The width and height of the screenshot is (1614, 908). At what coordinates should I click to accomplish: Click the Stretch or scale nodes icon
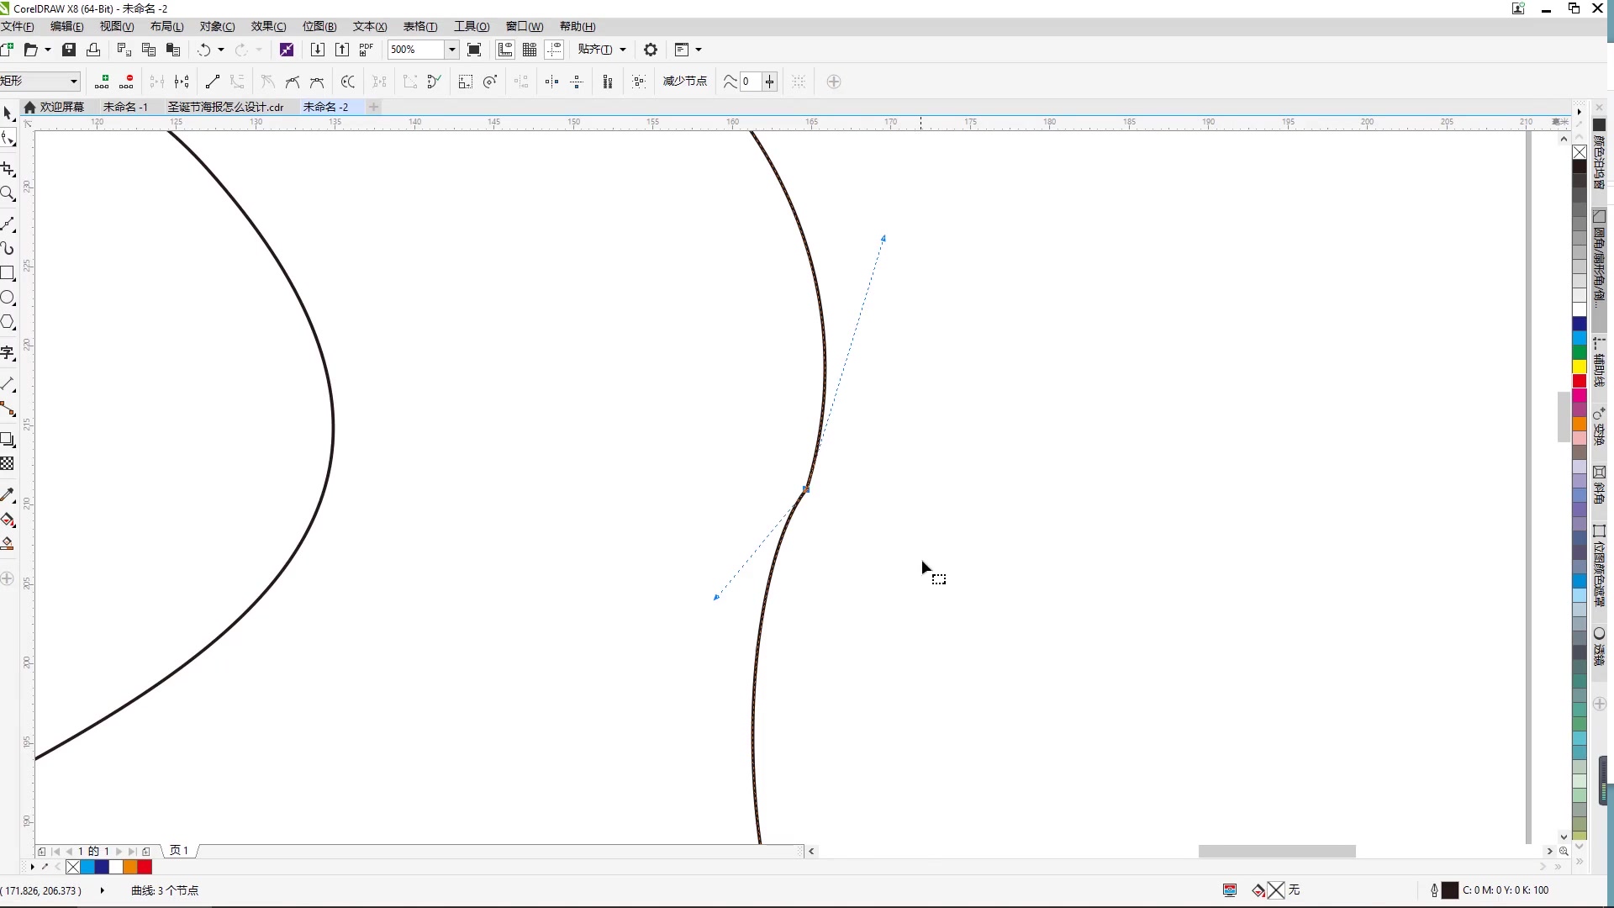(466, 82)
